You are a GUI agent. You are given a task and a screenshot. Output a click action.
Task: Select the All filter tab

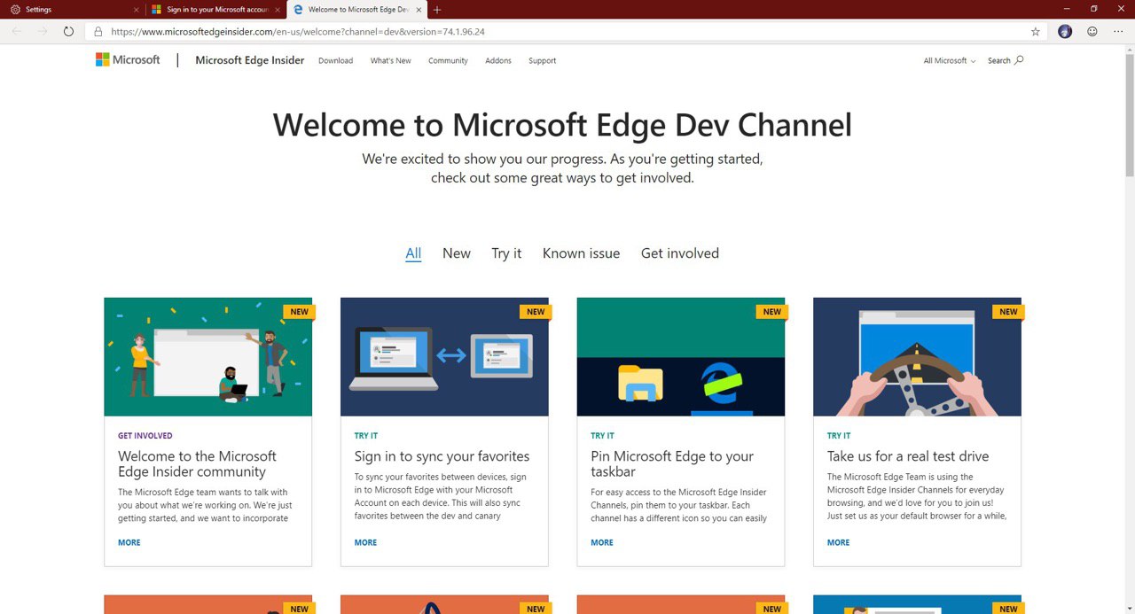[x=413, y=253]
